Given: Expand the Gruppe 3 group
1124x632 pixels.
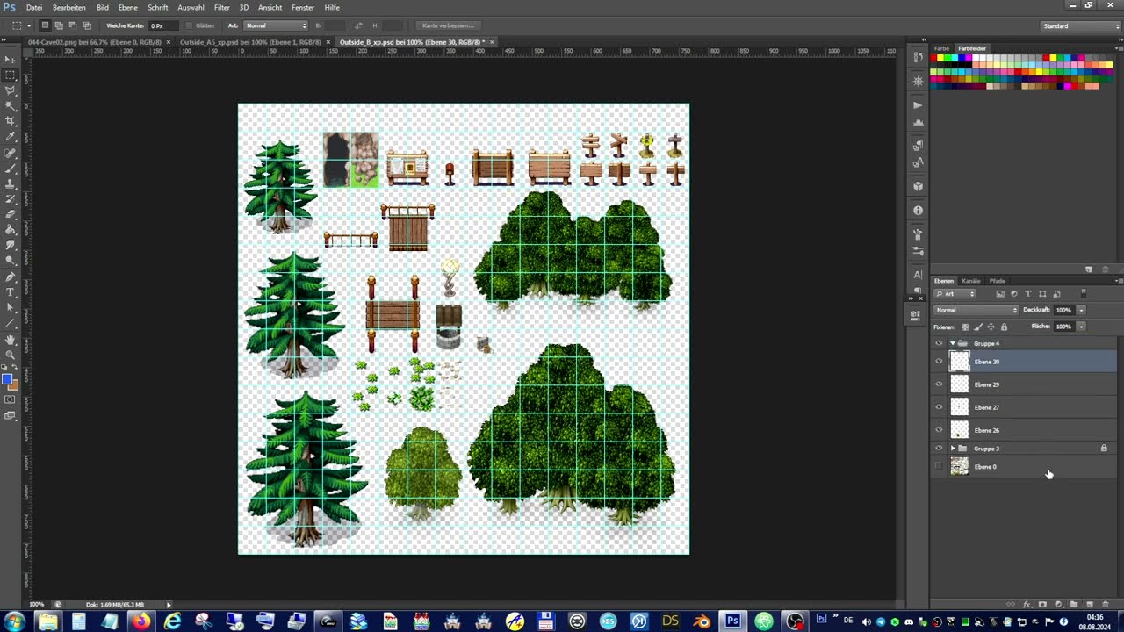Looking at the screenshot, I should click(953, 449).
